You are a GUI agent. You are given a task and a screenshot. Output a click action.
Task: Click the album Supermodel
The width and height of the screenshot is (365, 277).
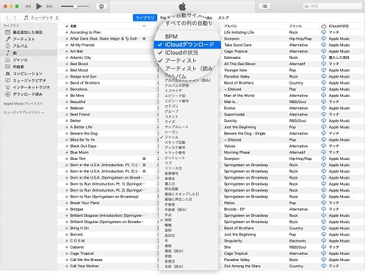pos(234,114)
